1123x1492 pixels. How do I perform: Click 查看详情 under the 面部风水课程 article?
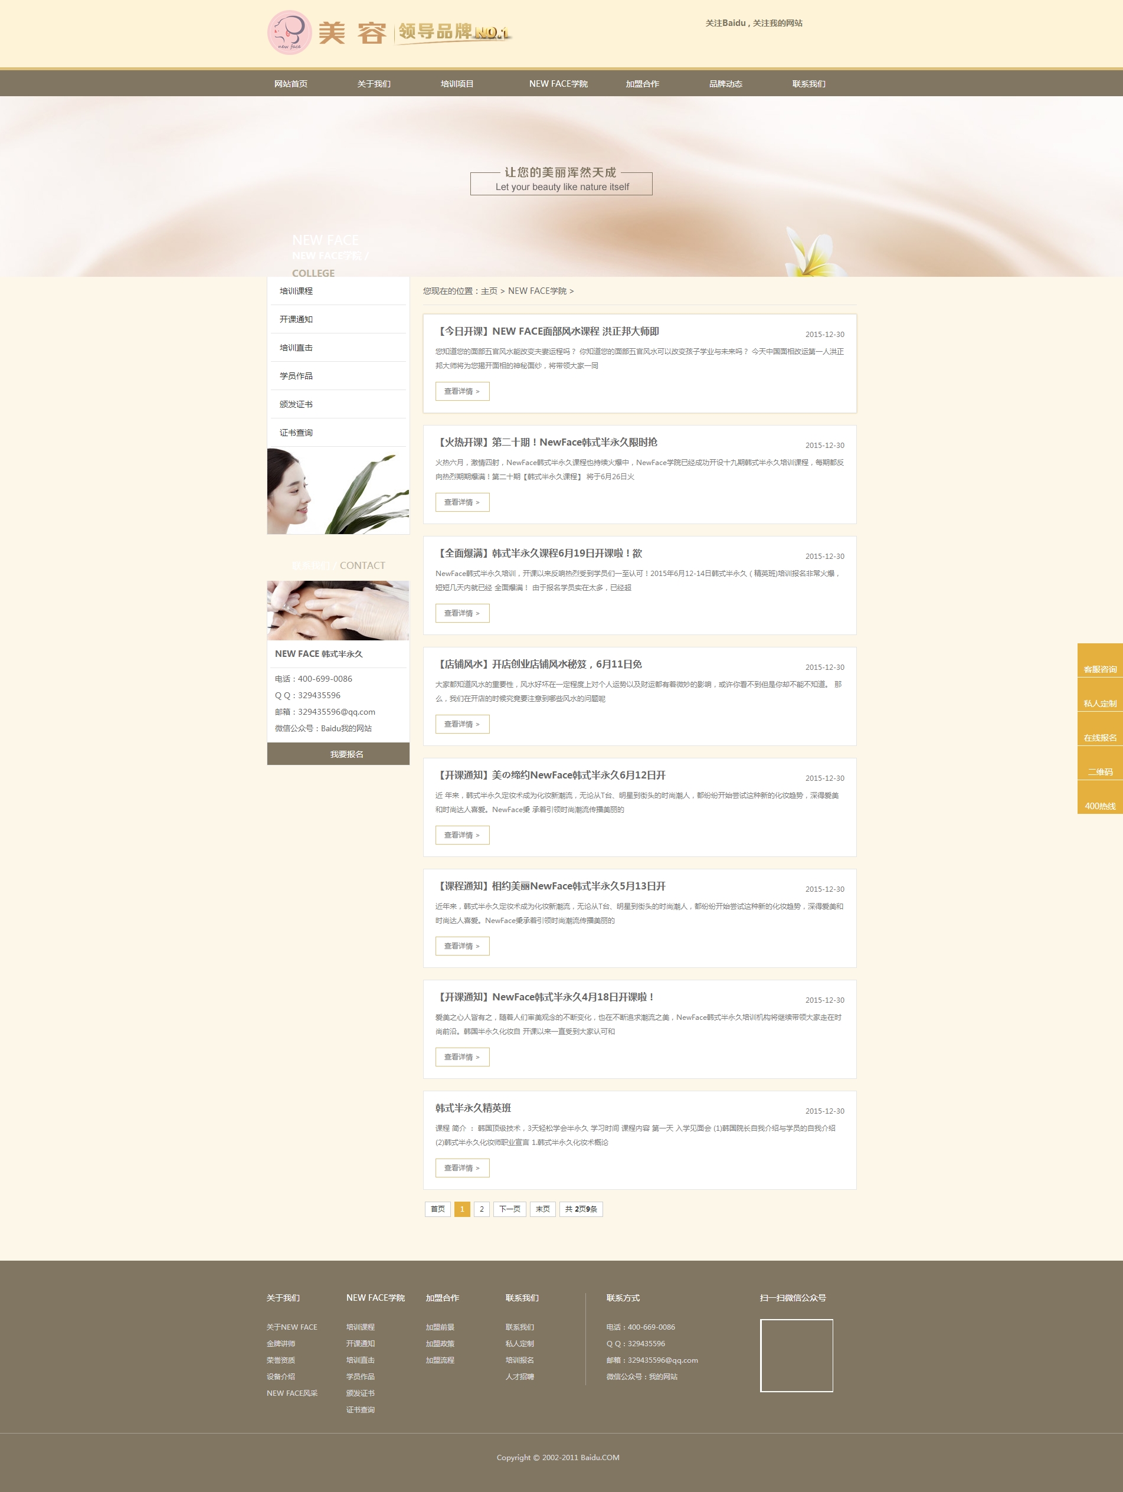pos(462,391)
